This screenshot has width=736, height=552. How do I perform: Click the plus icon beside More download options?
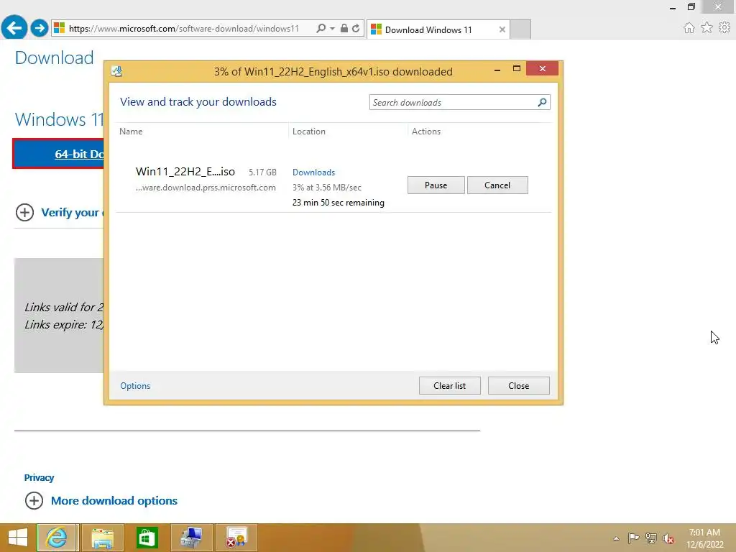(34, 501)
